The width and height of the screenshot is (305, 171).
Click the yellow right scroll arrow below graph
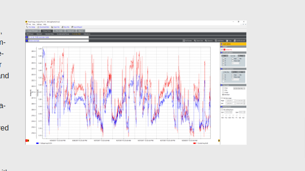point(219,141)
